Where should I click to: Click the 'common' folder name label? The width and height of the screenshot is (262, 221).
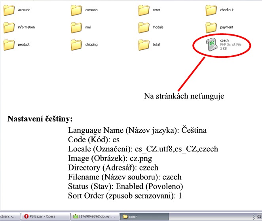(91, 10)
